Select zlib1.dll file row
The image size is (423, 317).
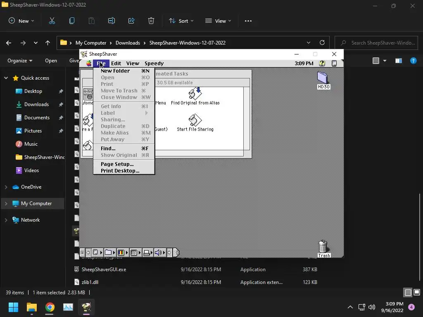[x=195, y=282]
